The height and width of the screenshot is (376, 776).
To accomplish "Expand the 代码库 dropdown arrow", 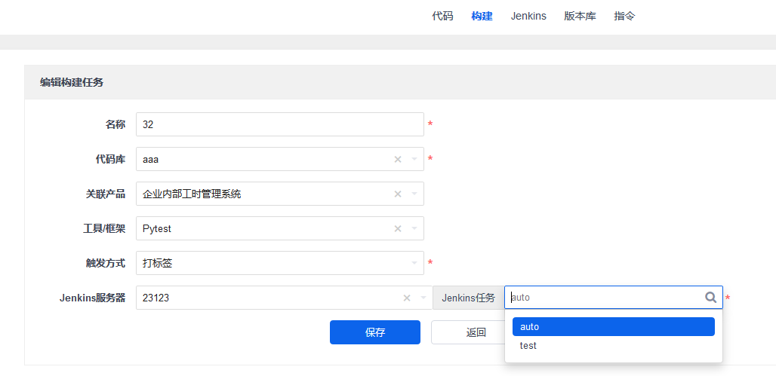I will coord(414,159).
